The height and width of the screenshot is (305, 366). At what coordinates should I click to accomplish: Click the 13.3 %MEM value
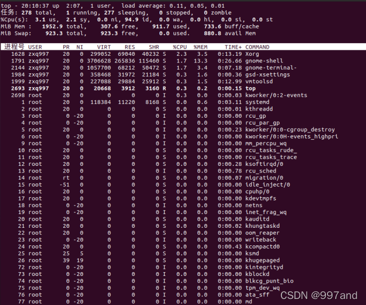click(200, 61)
